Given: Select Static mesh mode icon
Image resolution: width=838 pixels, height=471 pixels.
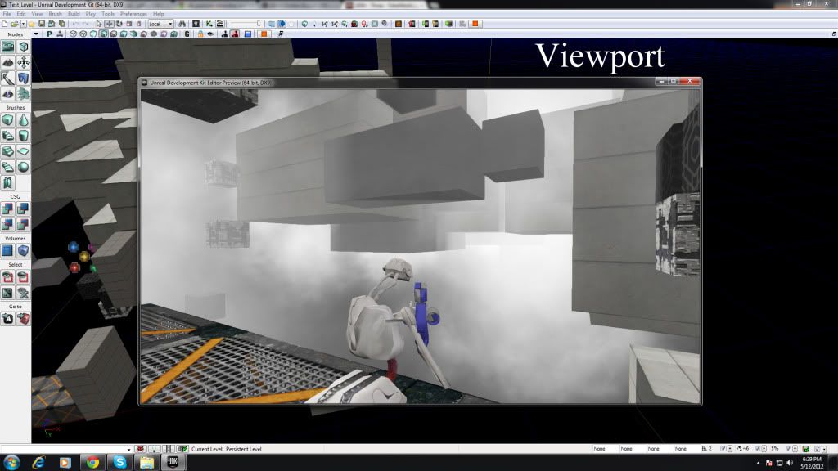Looking at the screenshot, I should click(x=23, y=78).
